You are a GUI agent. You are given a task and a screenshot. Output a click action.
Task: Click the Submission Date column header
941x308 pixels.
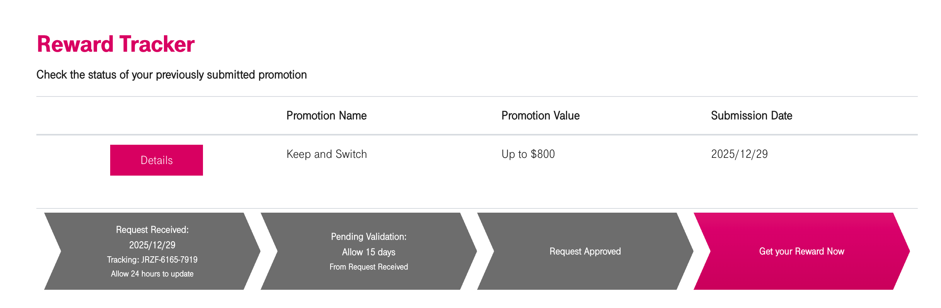751,115
